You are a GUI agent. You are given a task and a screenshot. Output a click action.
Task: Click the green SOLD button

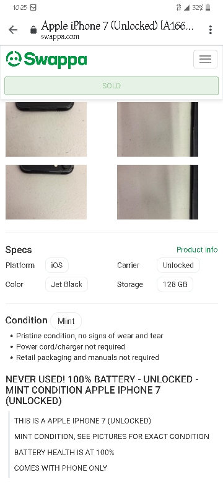tap(111, 86)
